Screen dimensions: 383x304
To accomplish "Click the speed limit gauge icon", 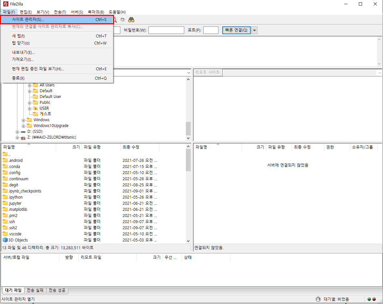I will click(x=318, y=299).
